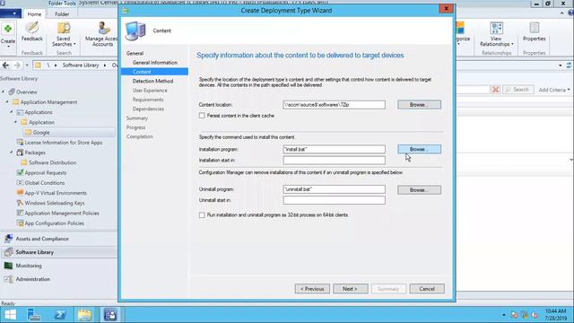Click the Create ribbon icon
The height and width of the screenshot is (323, 574).
click(8, 34)
